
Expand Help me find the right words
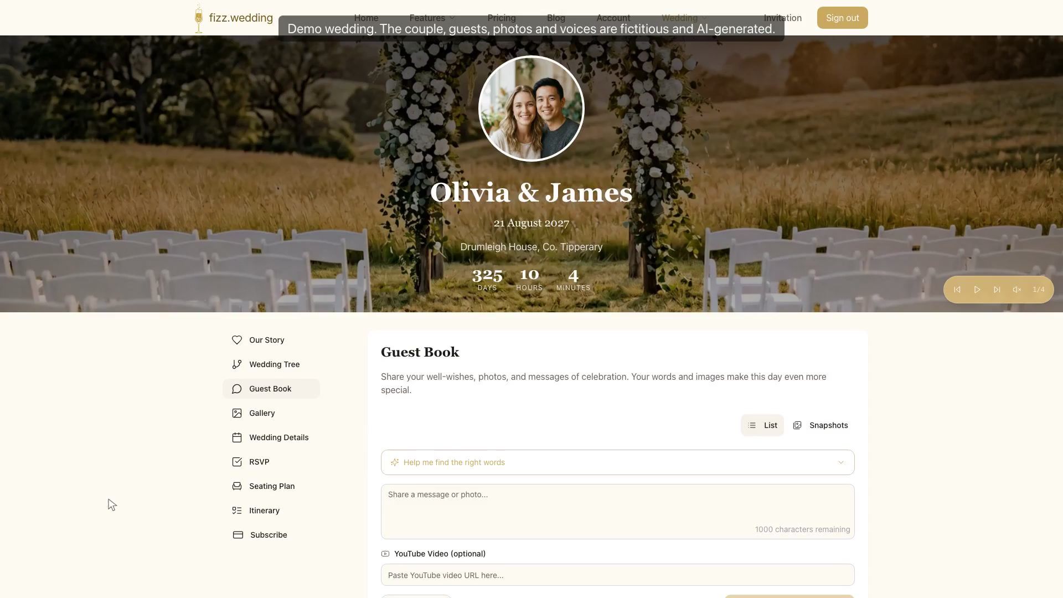(618, 462)
